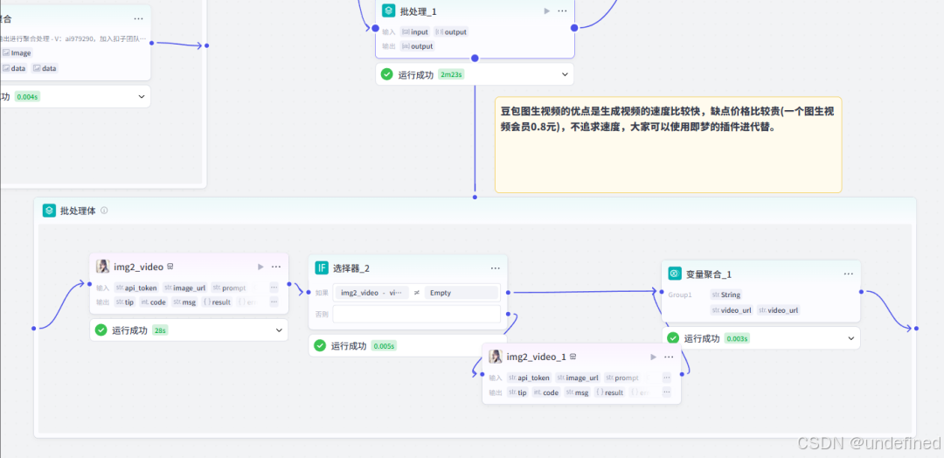Click the avatar icon of the img2_video_1 node
This screenshot has height=458, width=944.
[496, 357]
